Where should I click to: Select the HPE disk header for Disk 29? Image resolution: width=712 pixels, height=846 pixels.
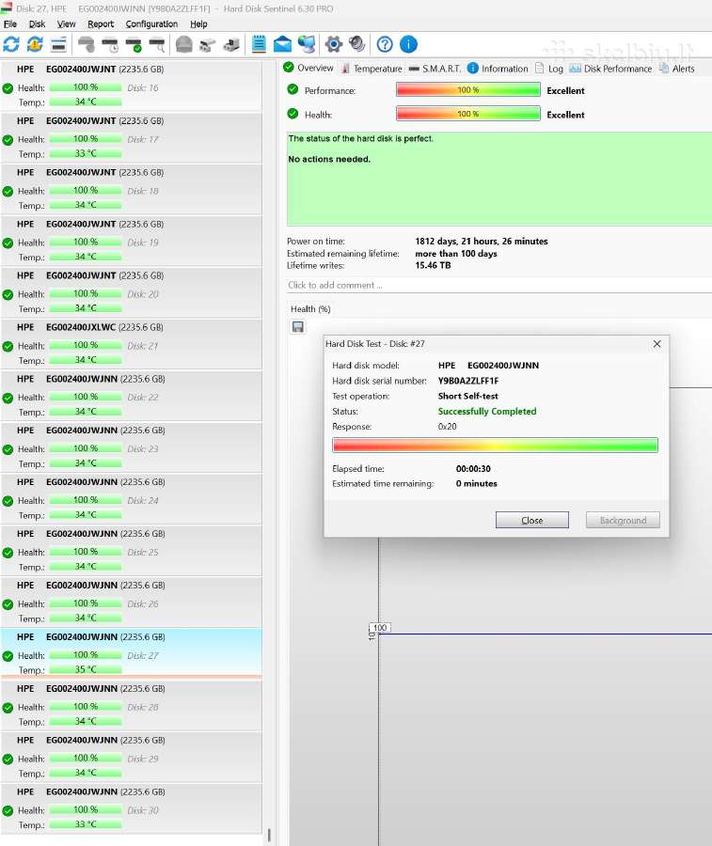tap(90, 741)
